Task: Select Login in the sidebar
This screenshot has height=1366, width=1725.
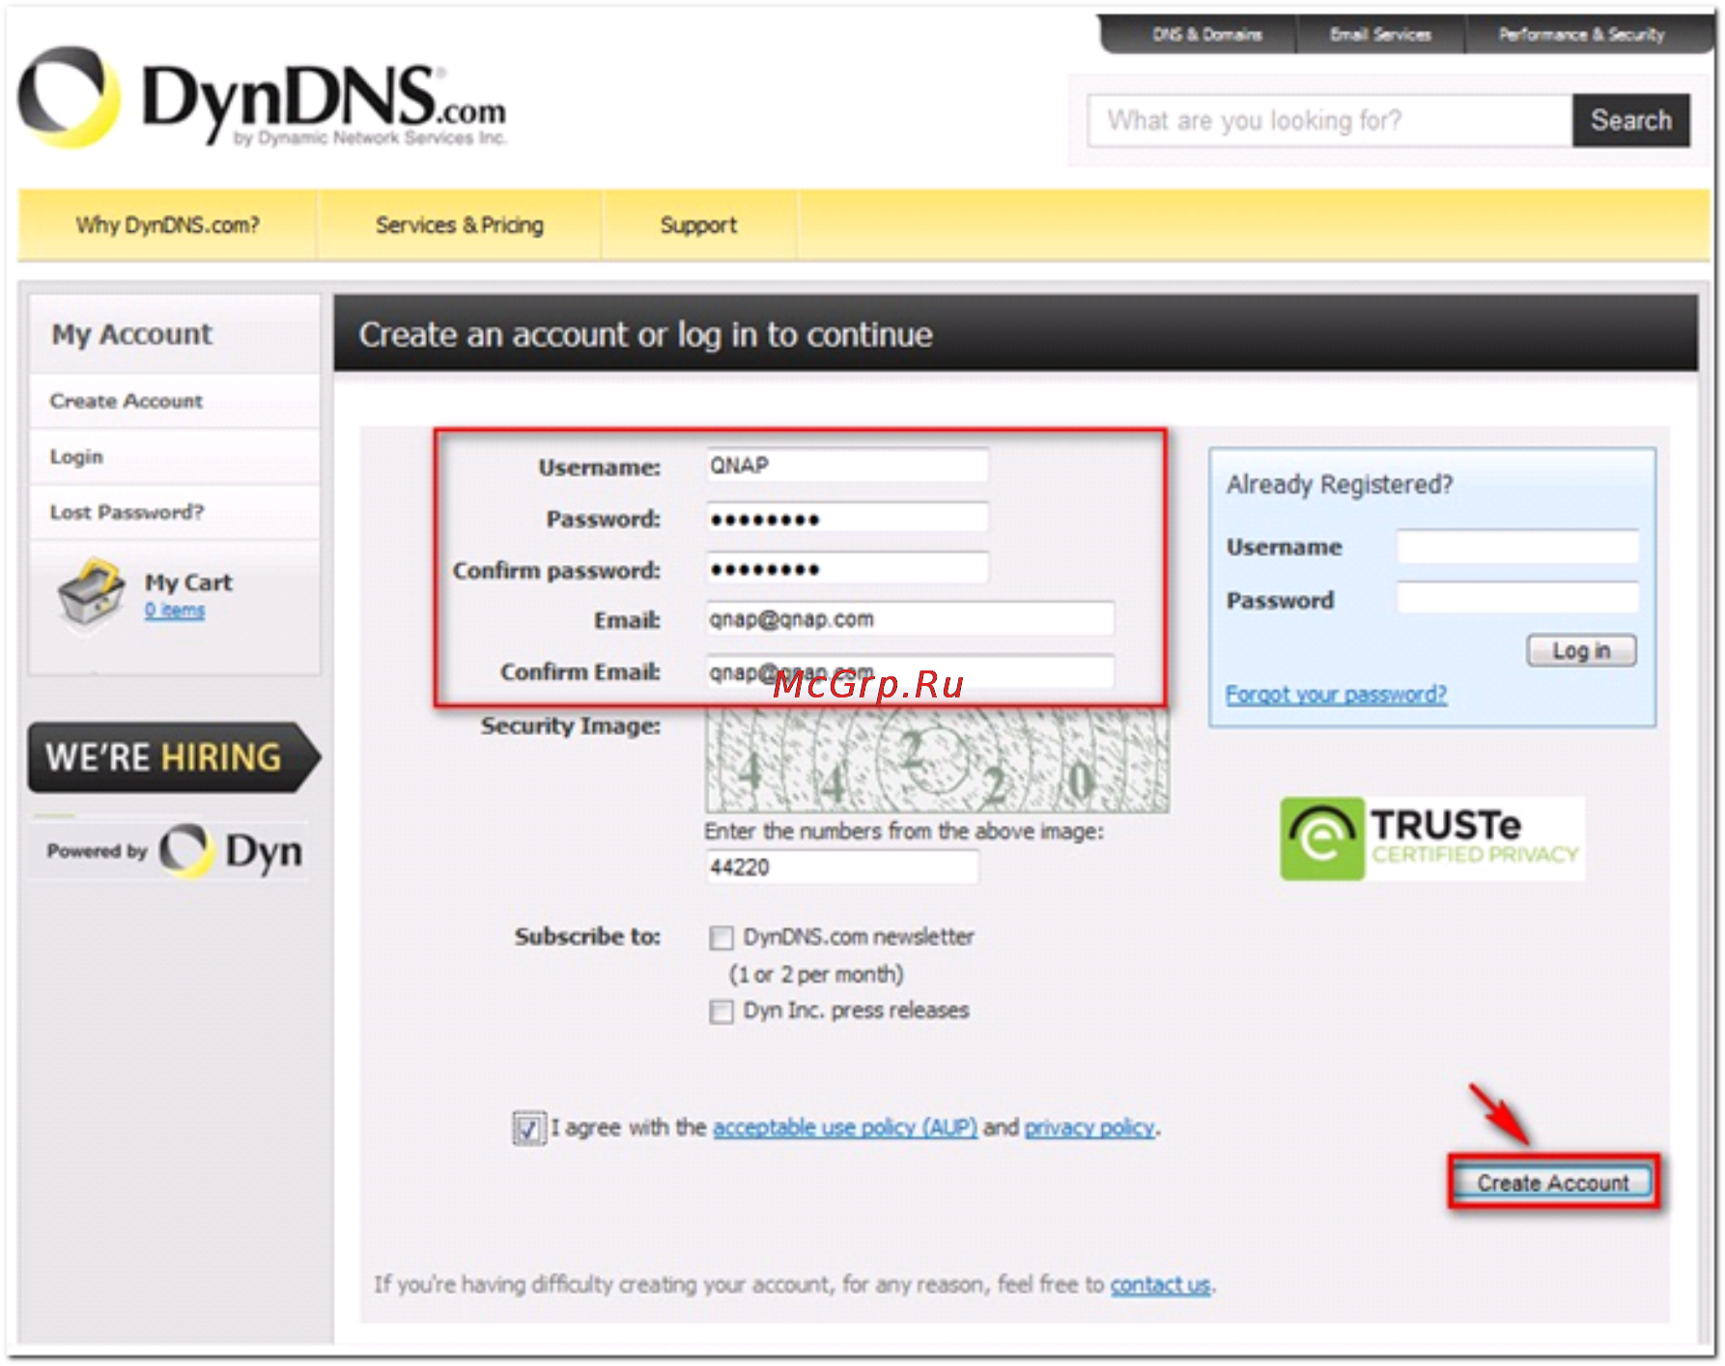Action: click(174, 457)
